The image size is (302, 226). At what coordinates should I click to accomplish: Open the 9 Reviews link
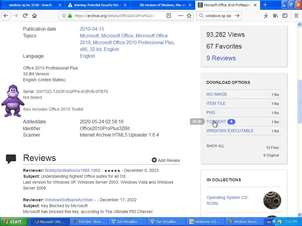221,58
